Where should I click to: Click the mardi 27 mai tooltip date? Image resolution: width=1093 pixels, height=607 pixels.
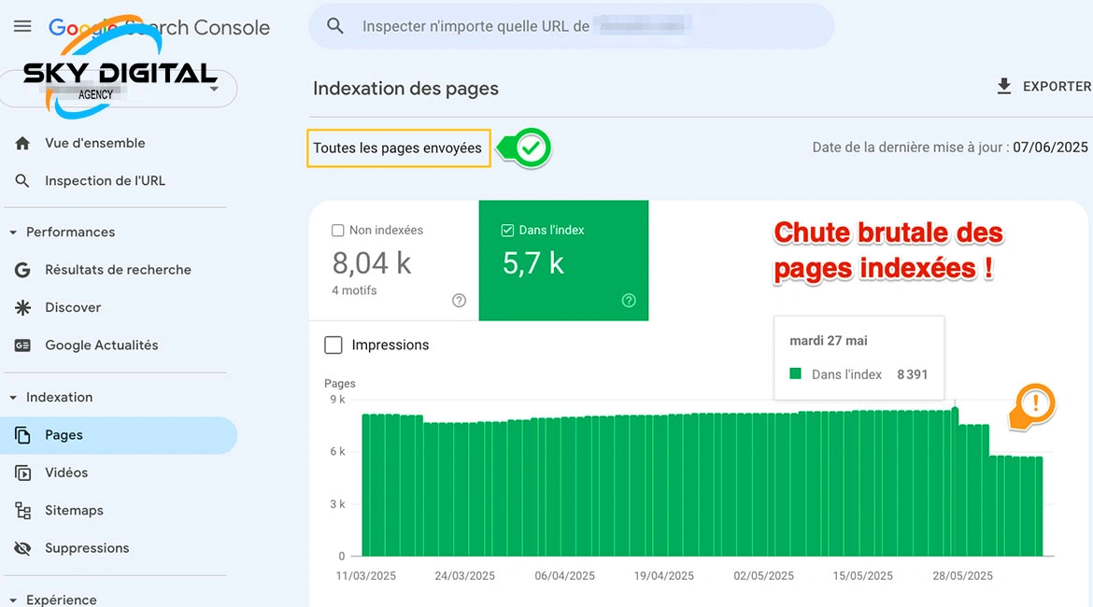[828, 341]
